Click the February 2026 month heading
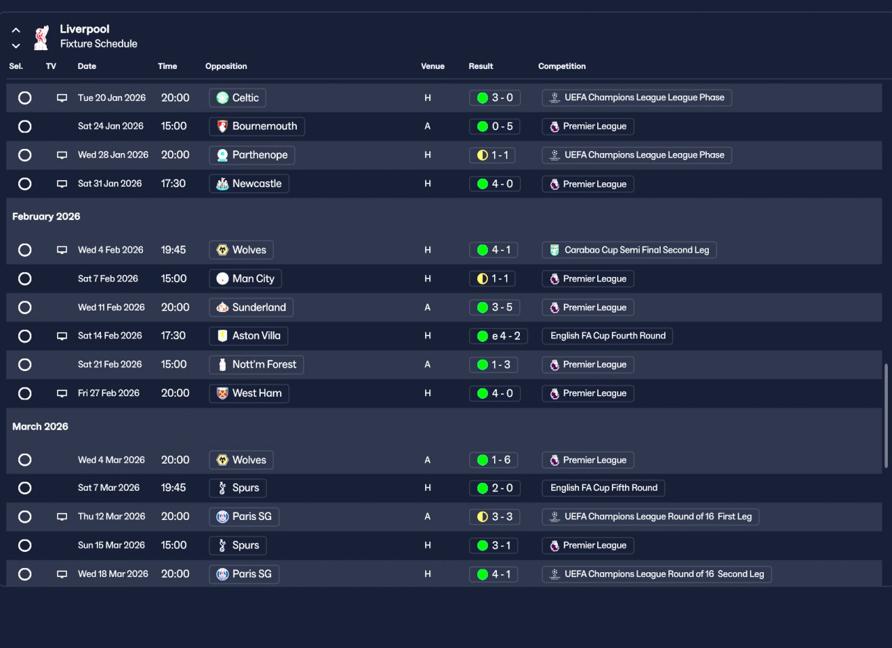The image size is (892, 648). [x=46, y=216]
